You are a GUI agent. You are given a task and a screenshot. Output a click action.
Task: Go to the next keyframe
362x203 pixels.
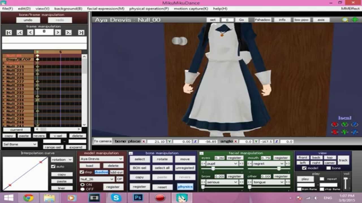(x=68, y=32)
